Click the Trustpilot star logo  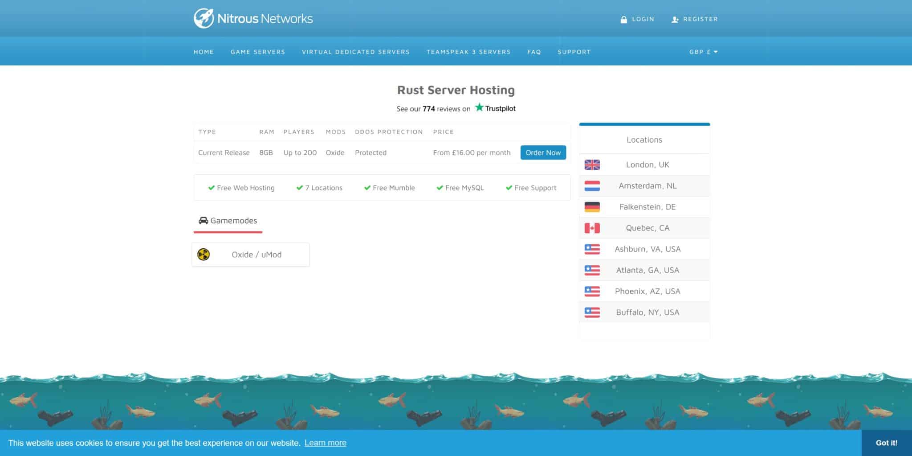tap(479, 107)
